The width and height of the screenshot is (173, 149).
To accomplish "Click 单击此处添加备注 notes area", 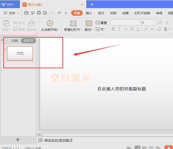I will click(x=58, y=141).
